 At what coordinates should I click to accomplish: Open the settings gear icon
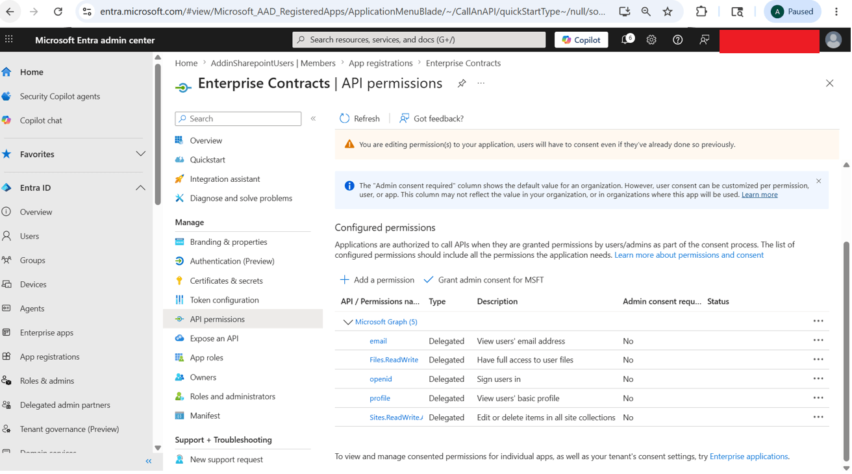tap(651, 40)
